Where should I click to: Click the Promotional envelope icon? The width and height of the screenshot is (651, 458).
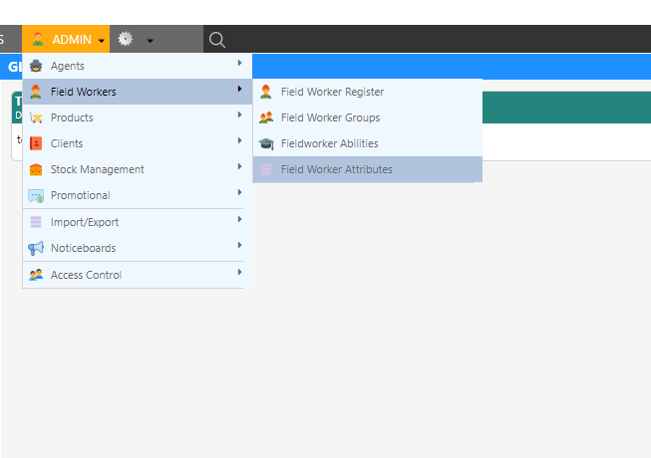(x=36, y=195)
